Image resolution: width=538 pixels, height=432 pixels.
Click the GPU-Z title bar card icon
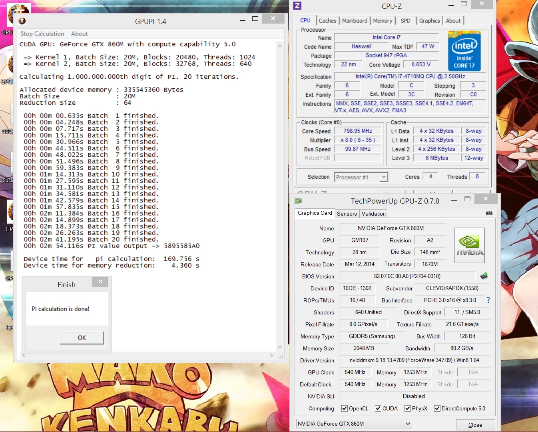[x=298, y=201]
